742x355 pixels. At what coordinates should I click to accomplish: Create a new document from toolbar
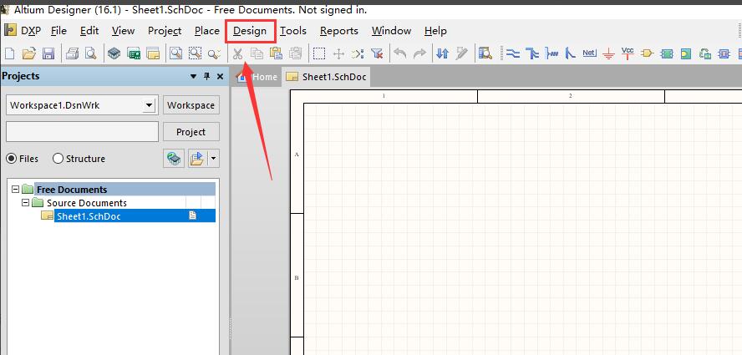tap(9, 53)
